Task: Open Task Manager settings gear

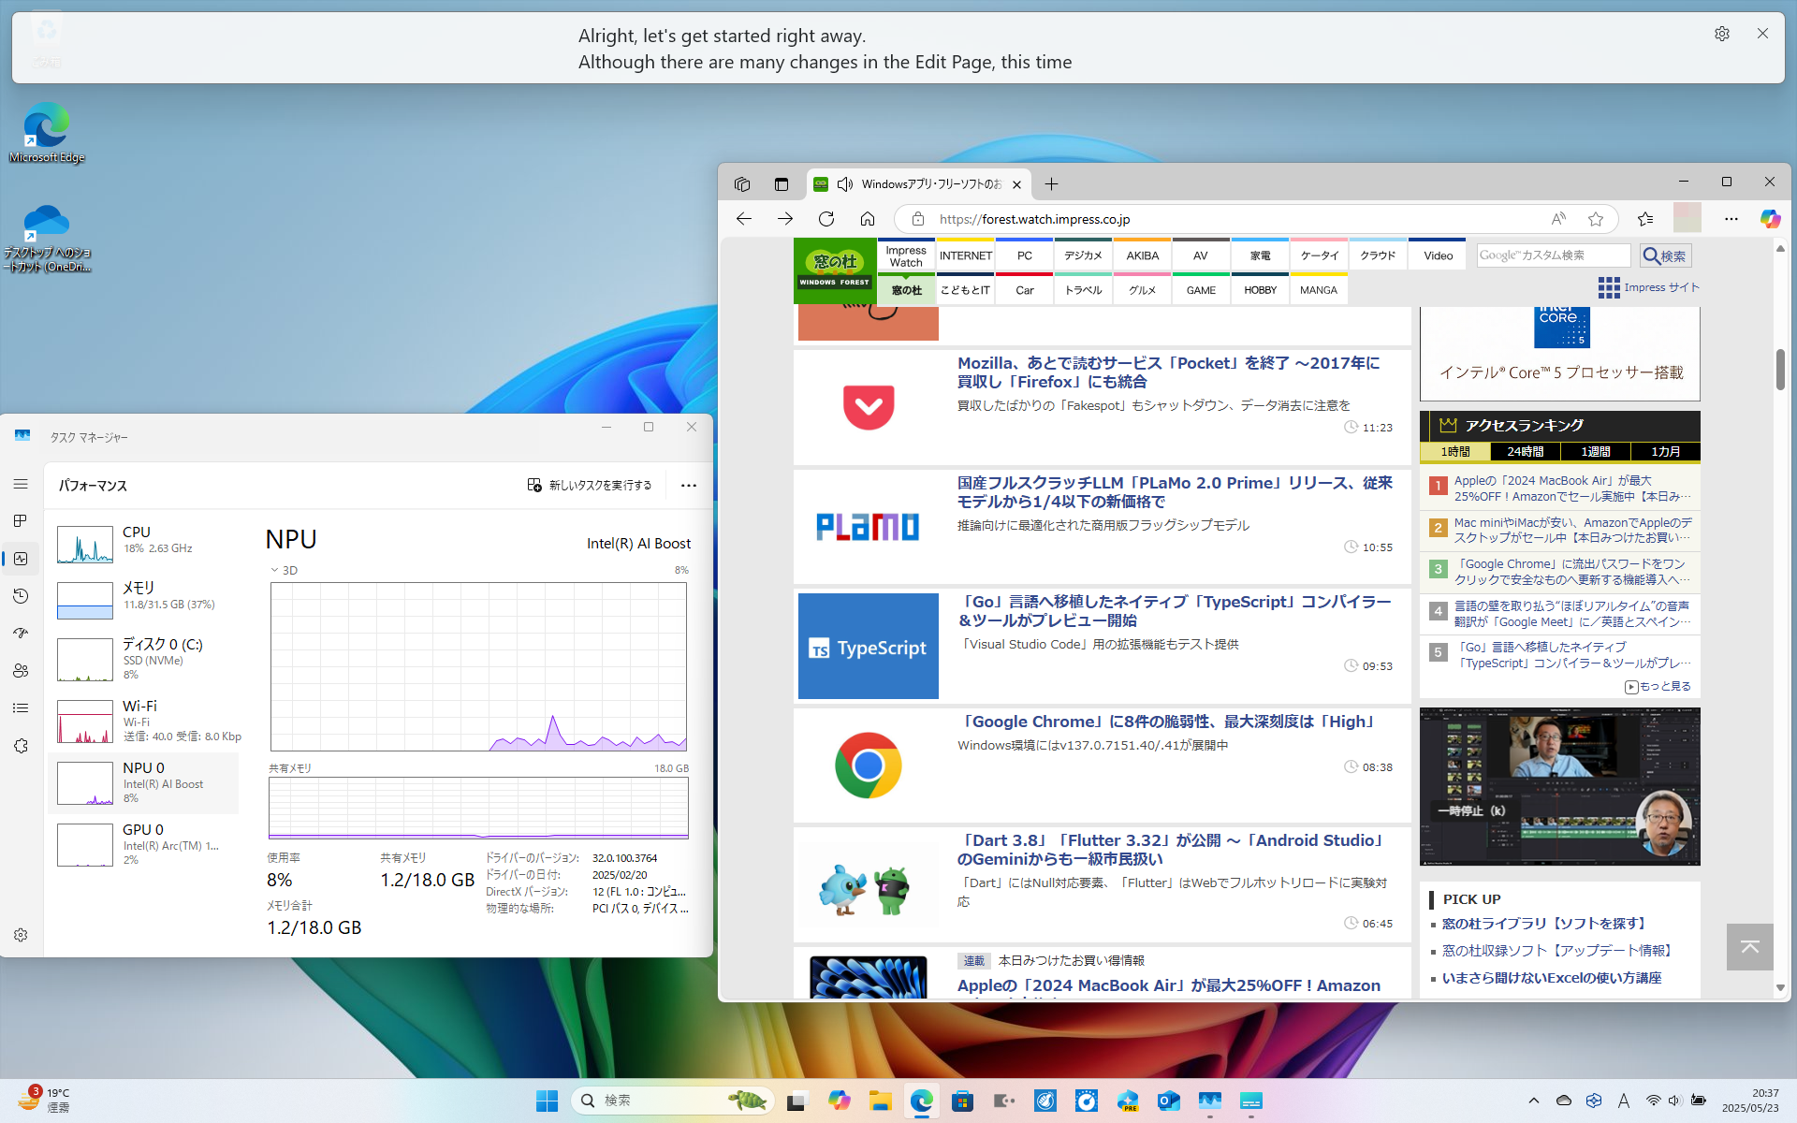Action: (21, 935)
